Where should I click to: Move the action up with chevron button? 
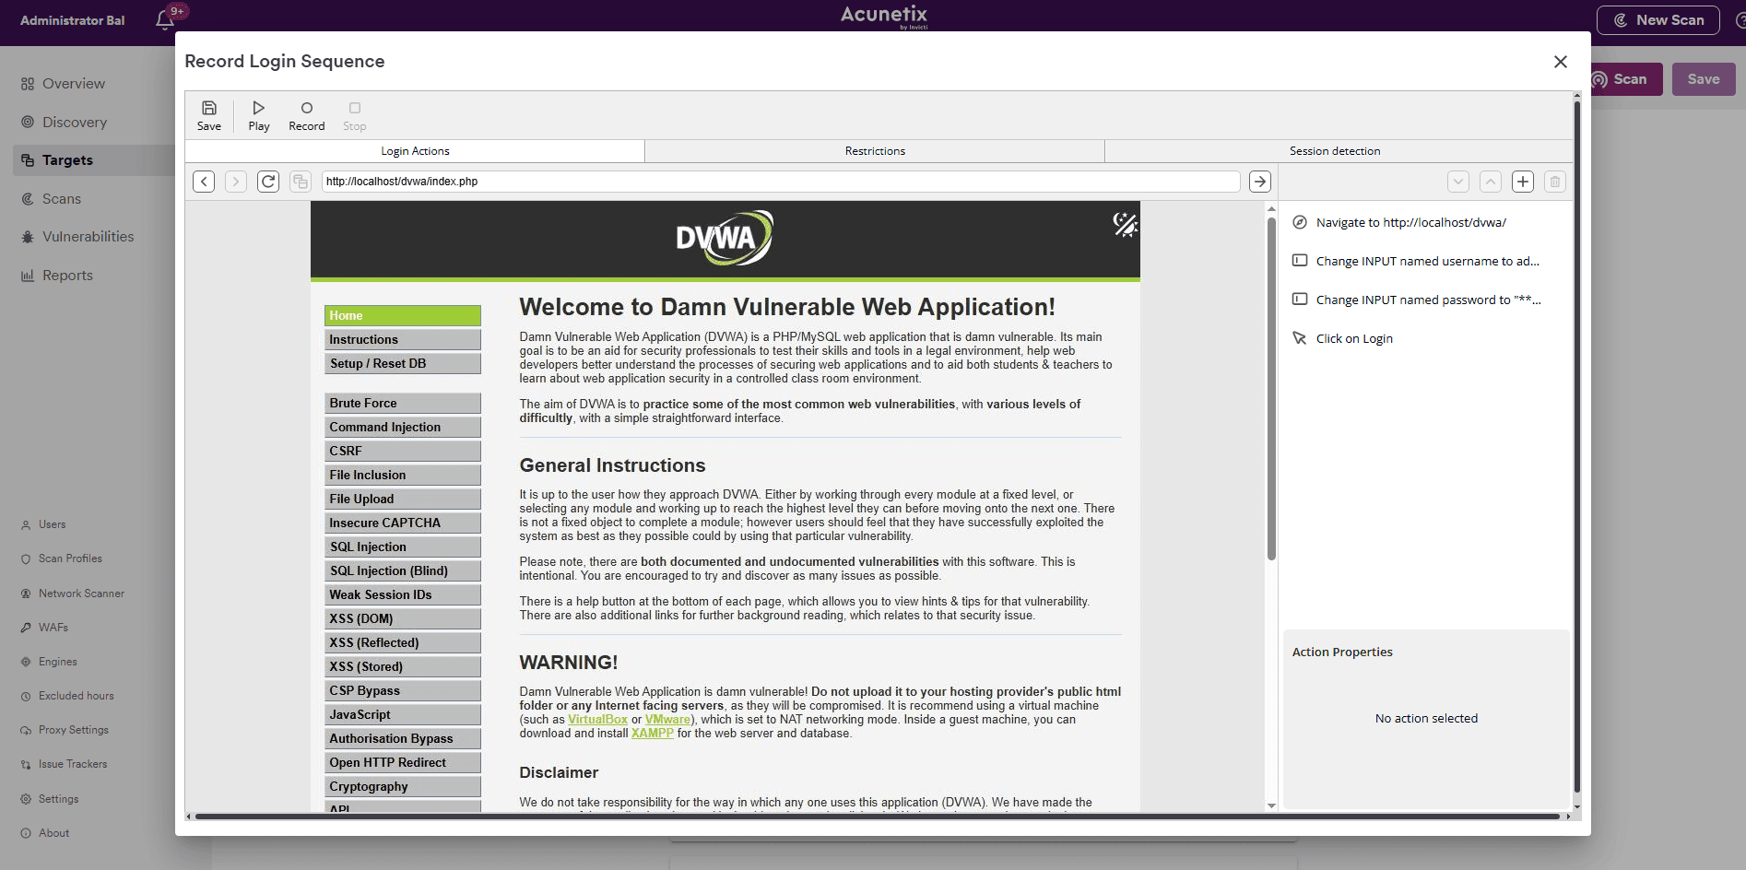coord(1491,182)
